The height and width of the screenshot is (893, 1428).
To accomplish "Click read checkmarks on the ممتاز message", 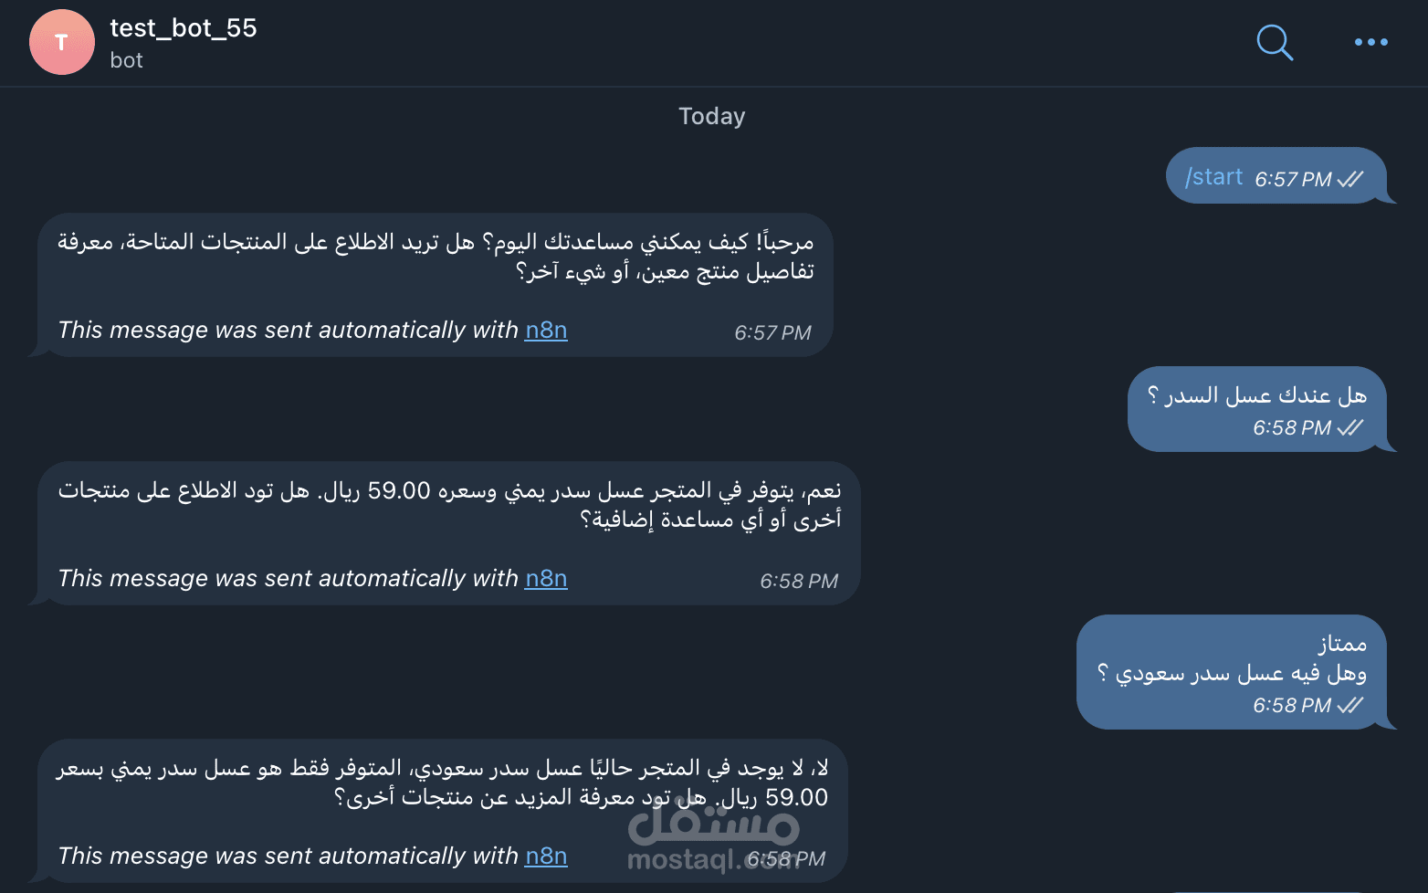I will coord(1350,705).
